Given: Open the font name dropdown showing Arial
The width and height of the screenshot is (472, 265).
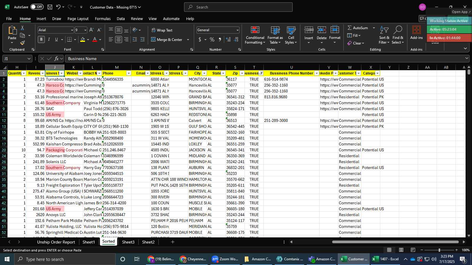Looking at the screenshot, I should [x=72, y=30].
